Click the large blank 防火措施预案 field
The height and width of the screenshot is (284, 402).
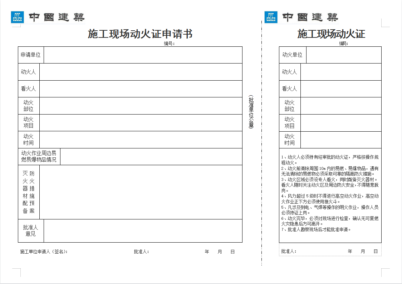[141, 192]
